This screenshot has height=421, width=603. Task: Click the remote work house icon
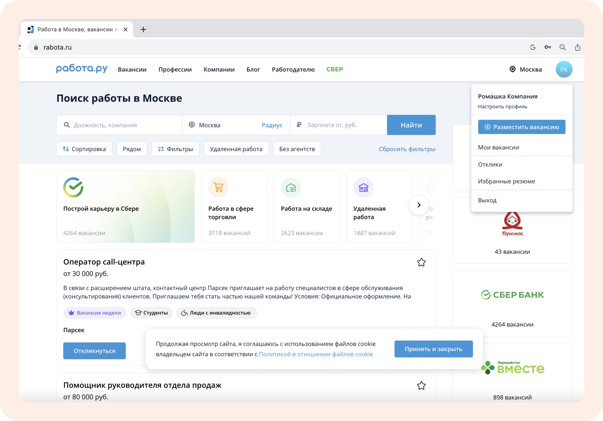click(x=363, y=187)
